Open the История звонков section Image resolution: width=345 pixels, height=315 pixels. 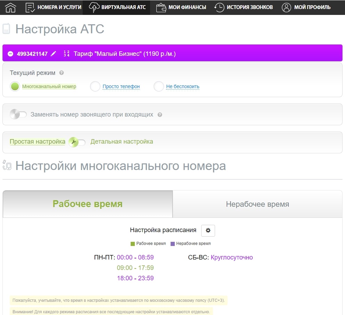pos(244,7)
